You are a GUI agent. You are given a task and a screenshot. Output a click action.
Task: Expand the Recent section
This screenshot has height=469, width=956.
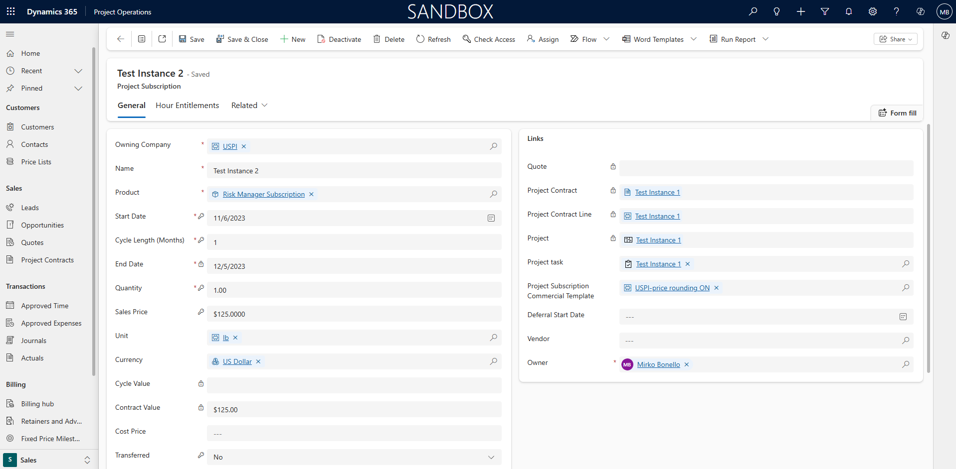[78, 71]
